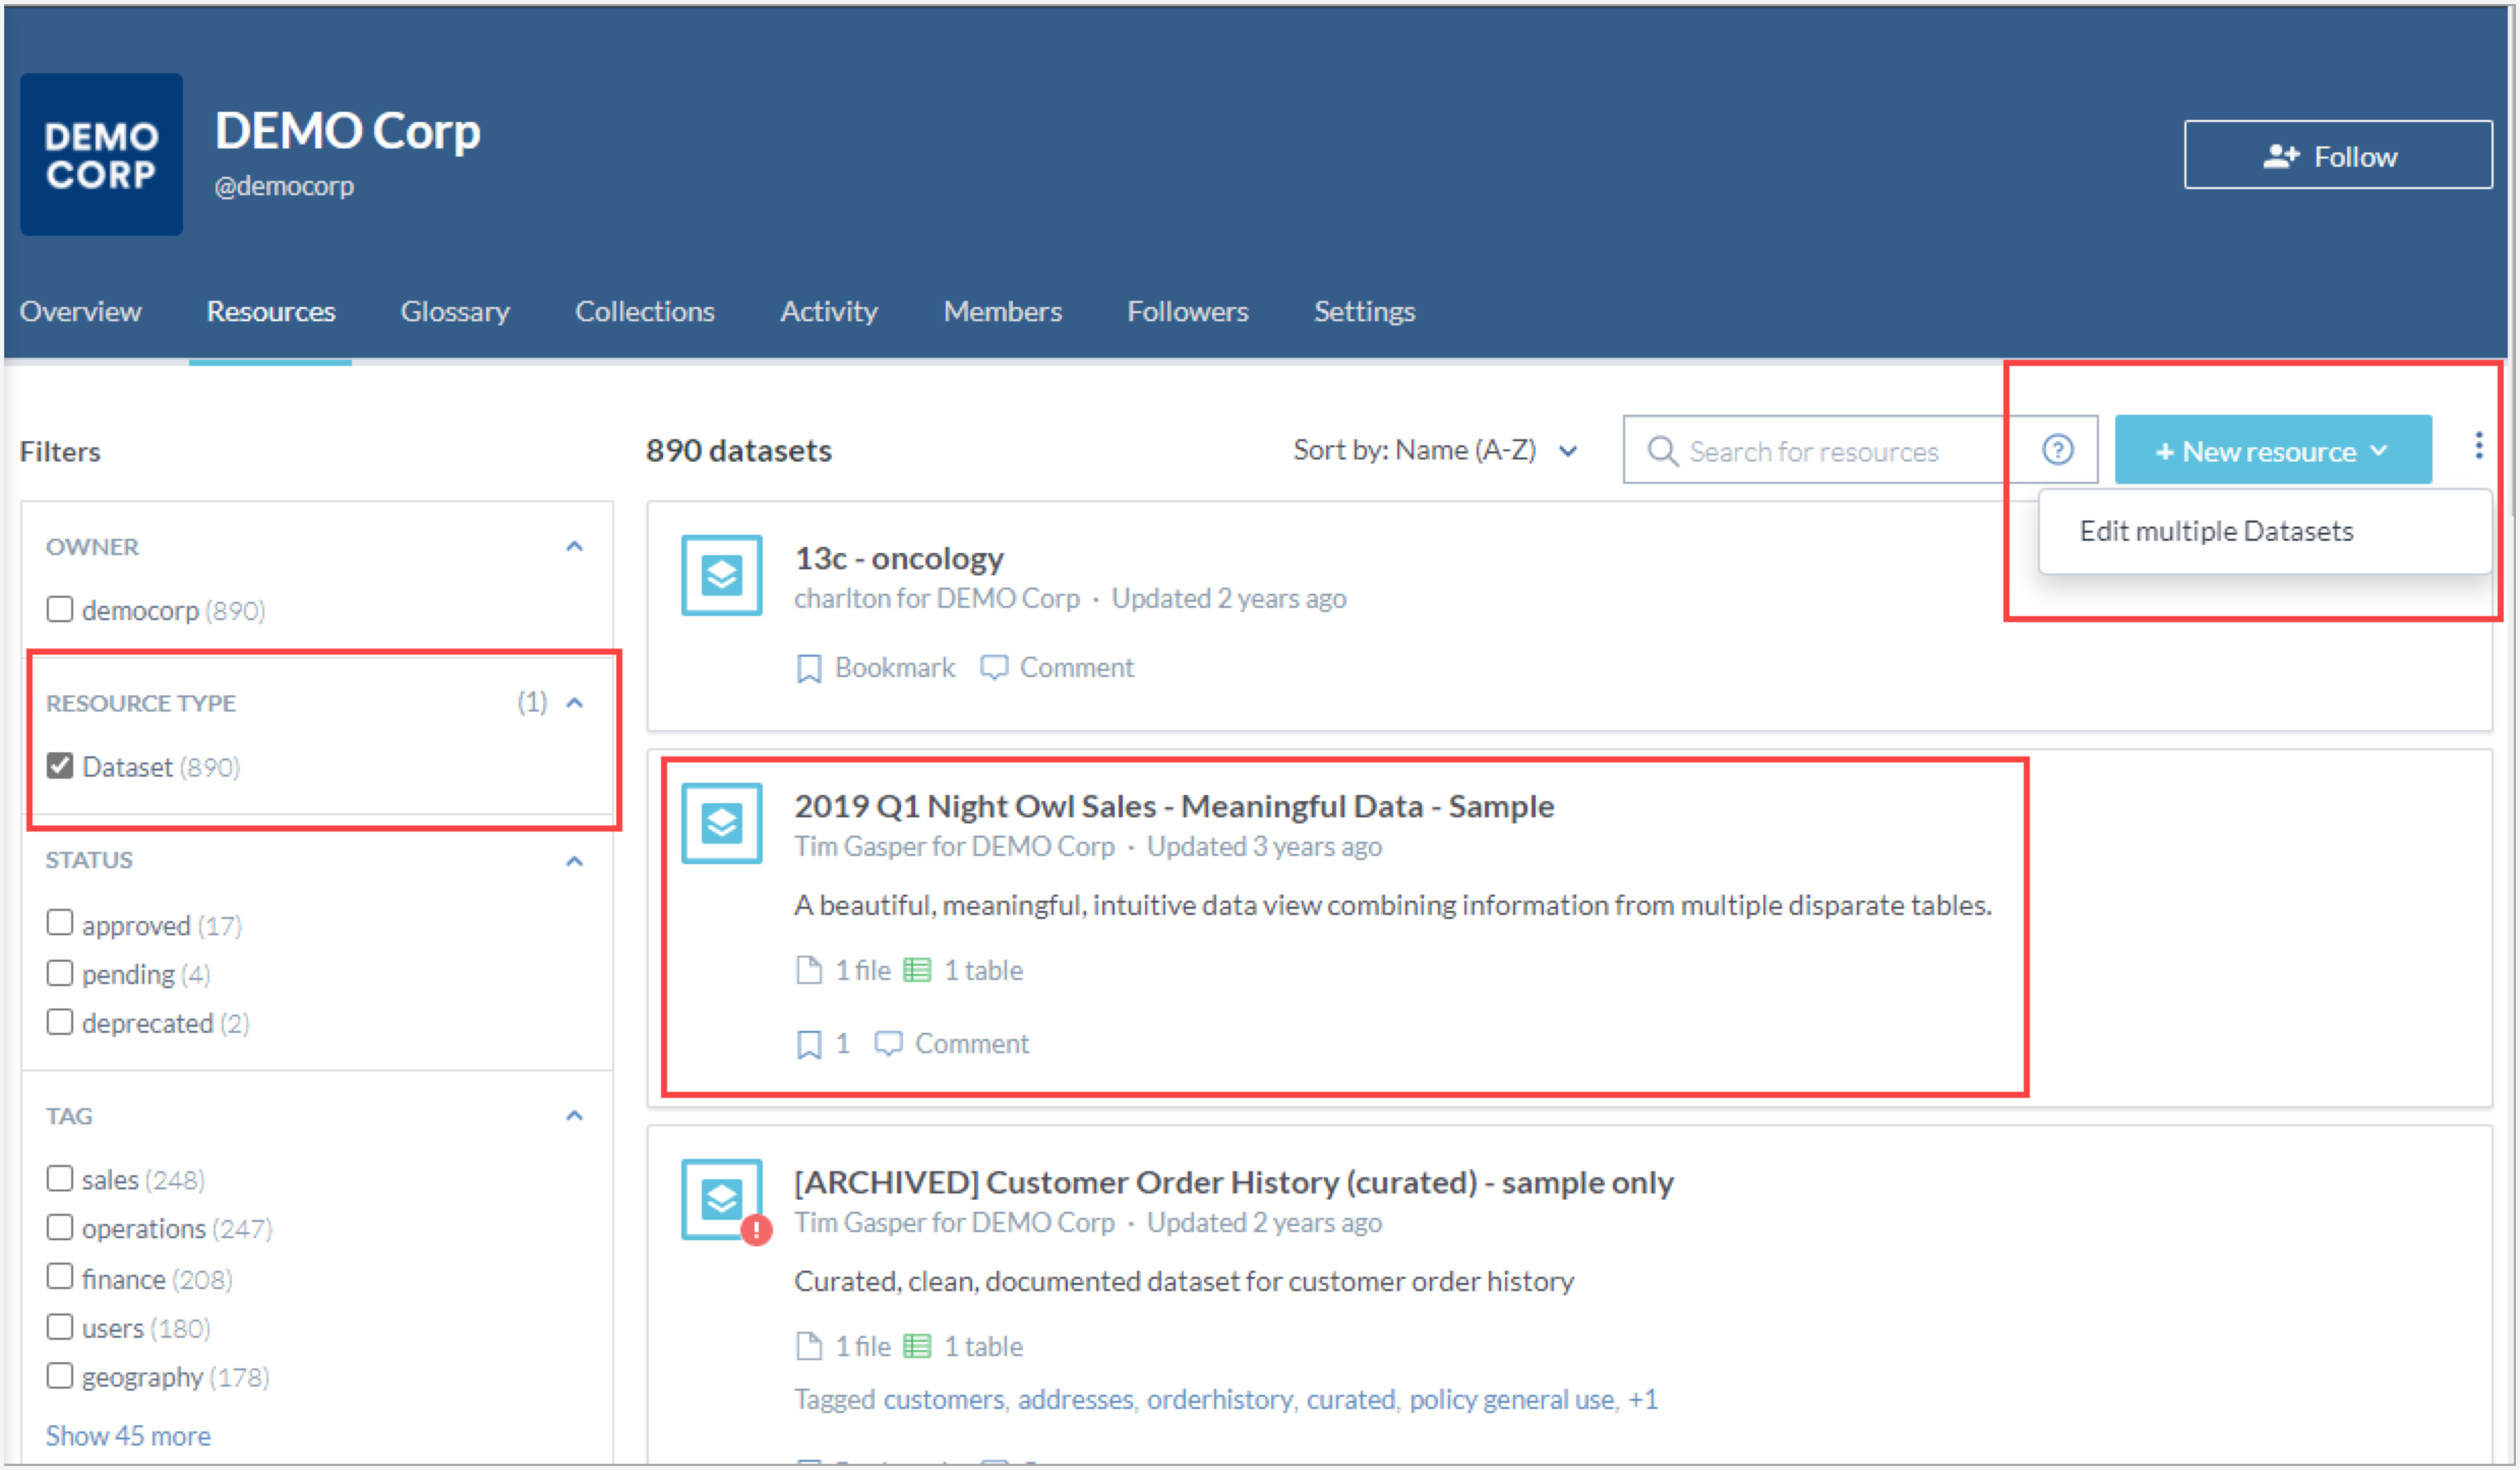Open the Activity tab
Viewport: 2520px width, 1470px height.
pos(829,312)
